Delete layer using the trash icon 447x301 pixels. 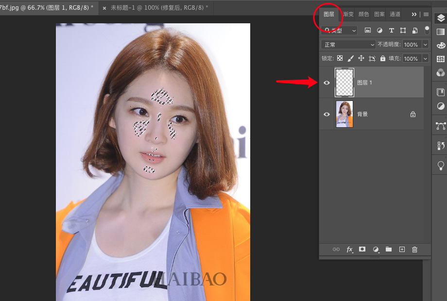coord(414,250)
